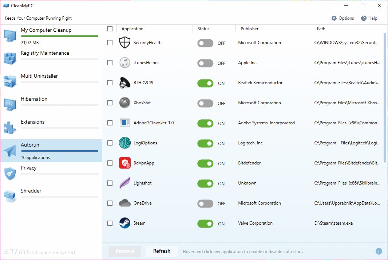Click the SecurityHealth shield icon
388x260 pixels.
click(x=125, y=43)
